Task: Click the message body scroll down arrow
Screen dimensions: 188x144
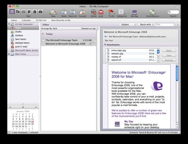Action: (177, 127)
